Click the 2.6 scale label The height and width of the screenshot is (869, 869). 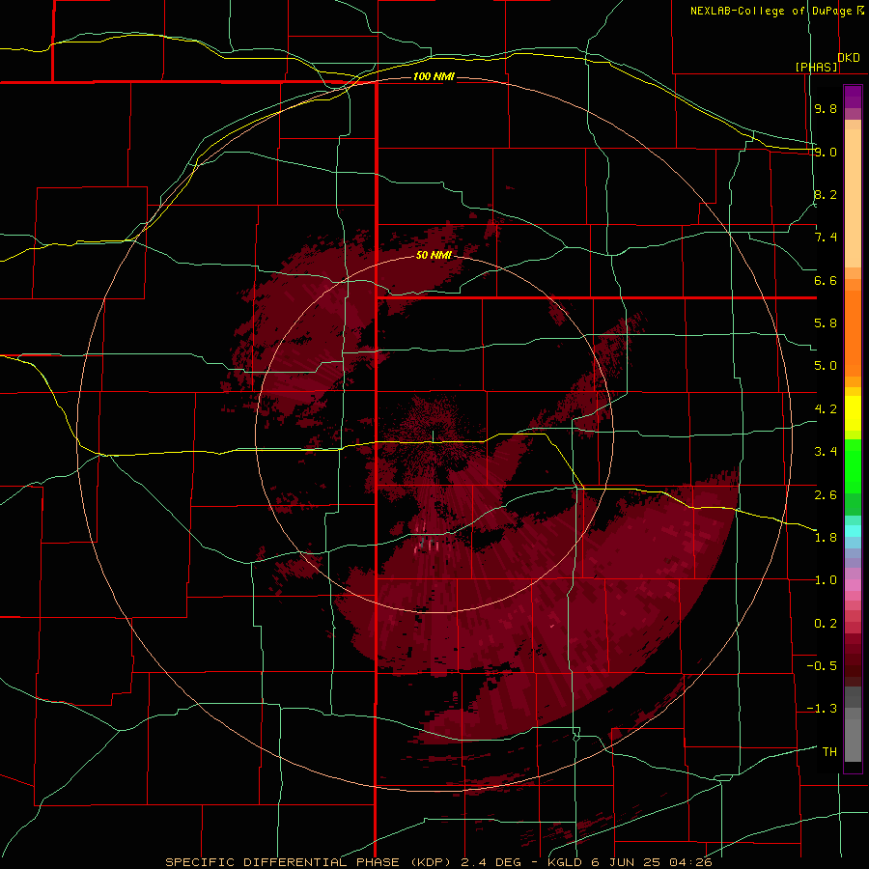(826, 495)
